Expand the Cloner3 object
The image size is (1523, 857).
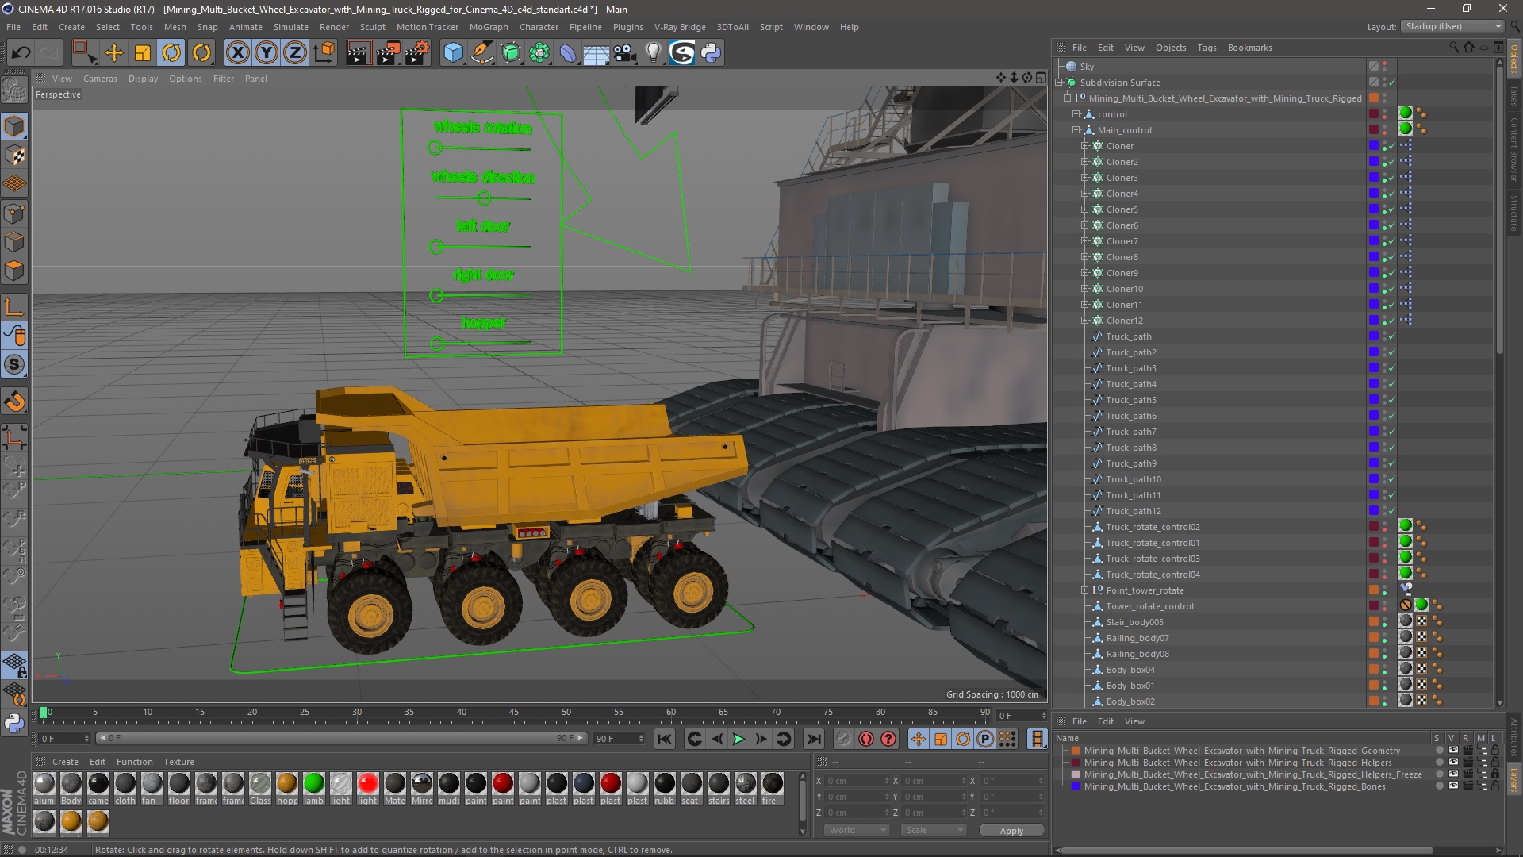pos(1085,178)
